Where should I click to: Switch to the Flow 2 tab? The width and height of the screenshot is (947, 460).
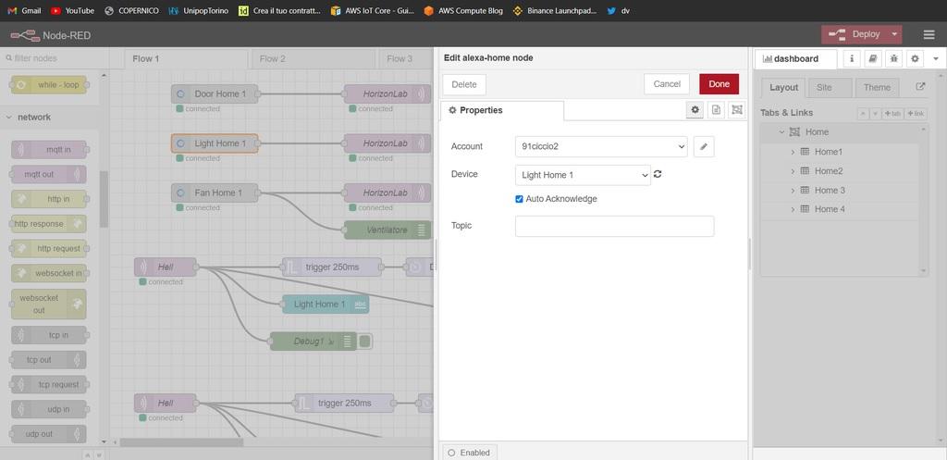(272, 58)
